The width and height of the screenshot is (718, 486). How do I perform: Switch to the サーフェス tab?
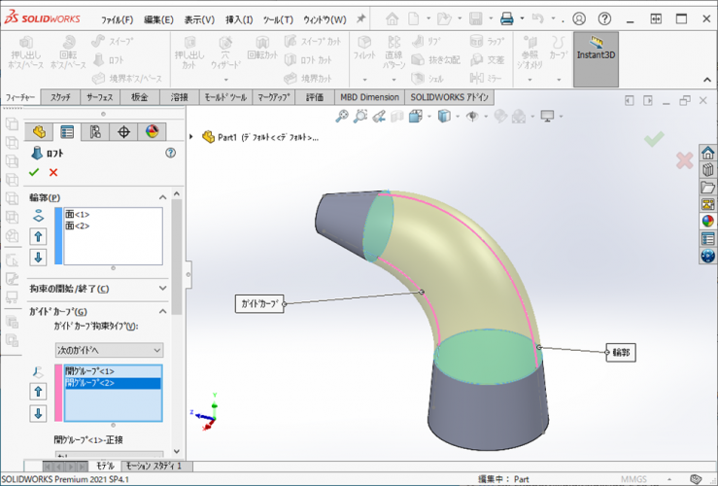(x=99, y=97)
